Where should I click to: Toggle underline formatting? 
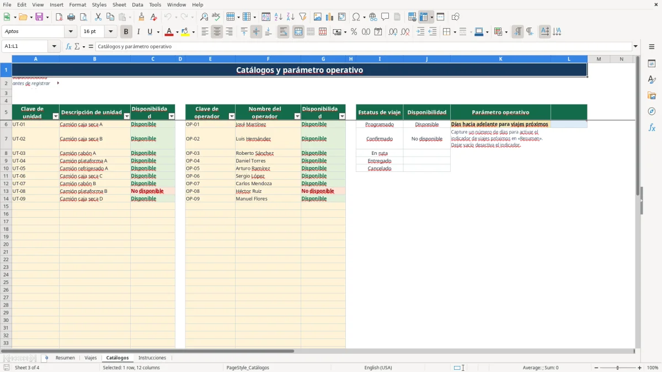click(x=150, y=32)
